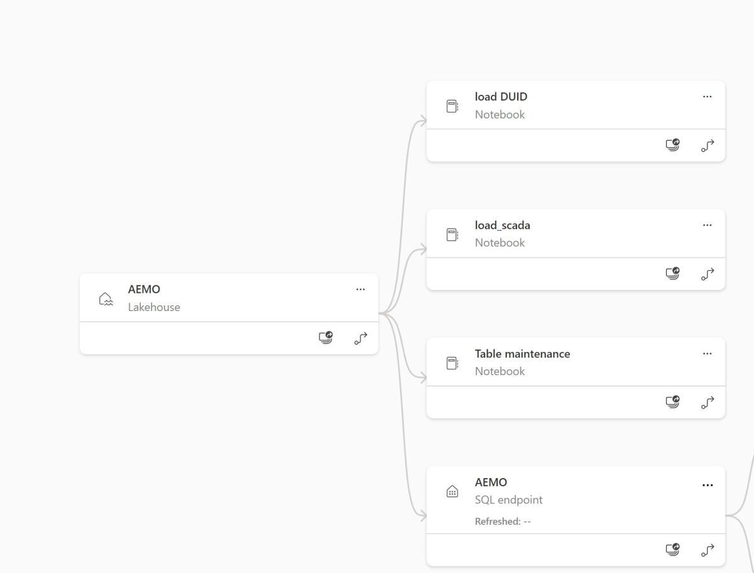754x573 pixels.
Task: Show impact analysis for Table maintenance
Action: pos(672,401)
